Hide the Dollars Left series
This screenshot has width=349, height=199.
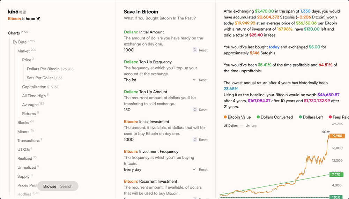pyautogui.click(x=311, y=117)
